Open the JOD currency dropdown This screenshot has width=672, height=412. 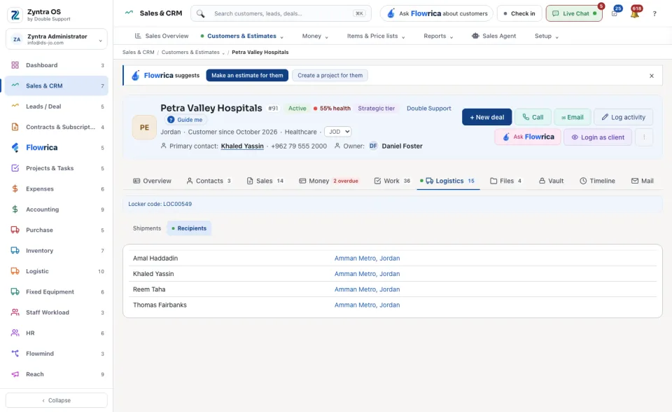(x=337, y=132)
